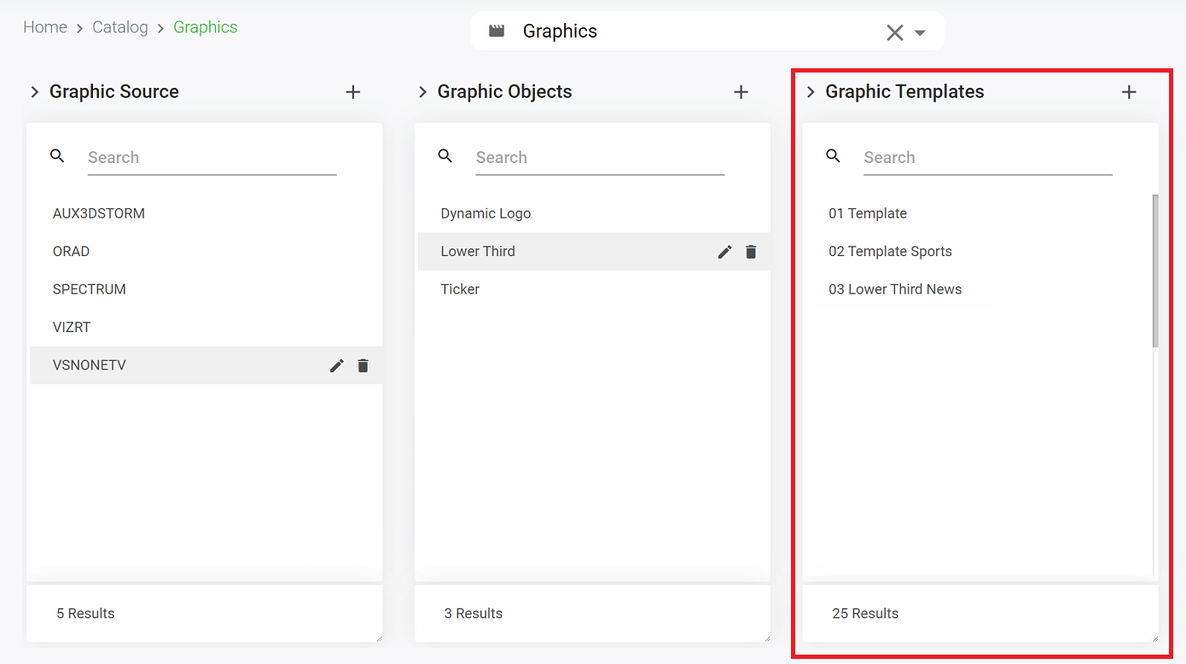This screenshot has width=1186, height=664.
Task: Click the plus icon for Graphic Templates
Action: click(x=1129, y=92)
